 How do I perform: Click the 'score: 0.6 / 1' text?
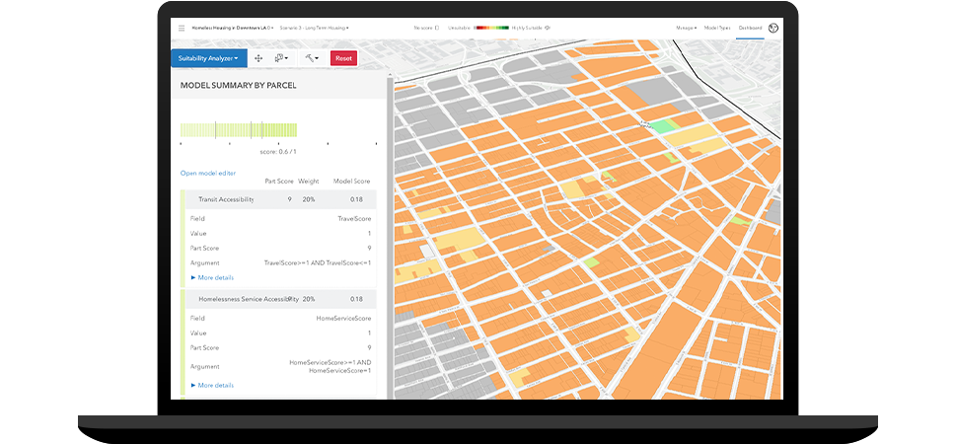278,151
